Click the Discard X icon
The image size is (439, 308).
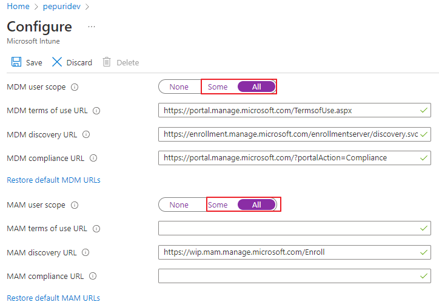pos(57,62)
